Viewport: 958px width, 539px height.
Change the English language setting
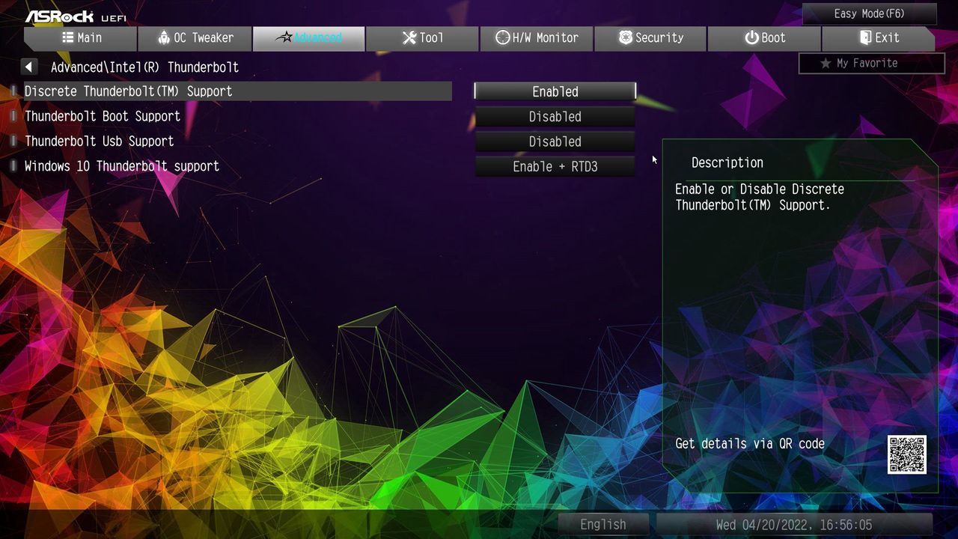pos(603,524)
